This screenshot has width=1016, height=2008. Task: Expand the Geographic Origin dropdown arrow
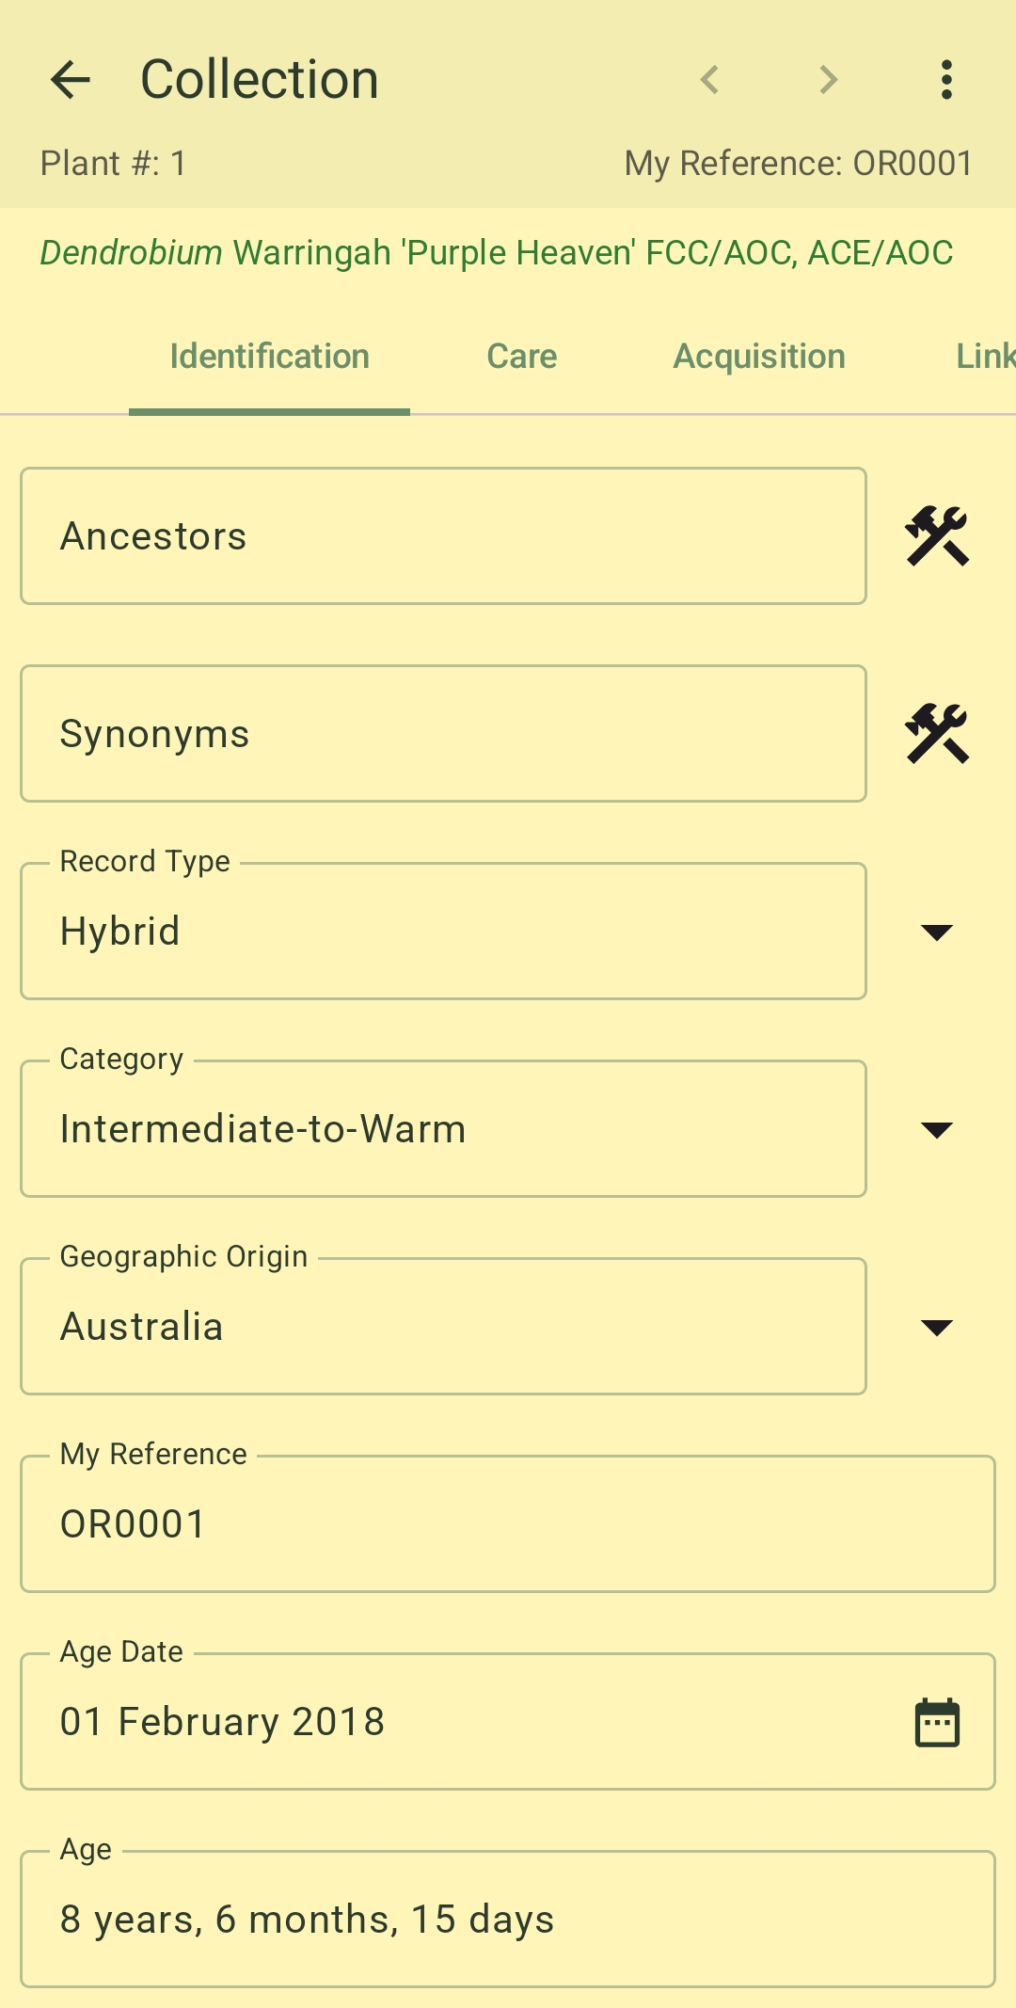click(x=937, y=1327)
